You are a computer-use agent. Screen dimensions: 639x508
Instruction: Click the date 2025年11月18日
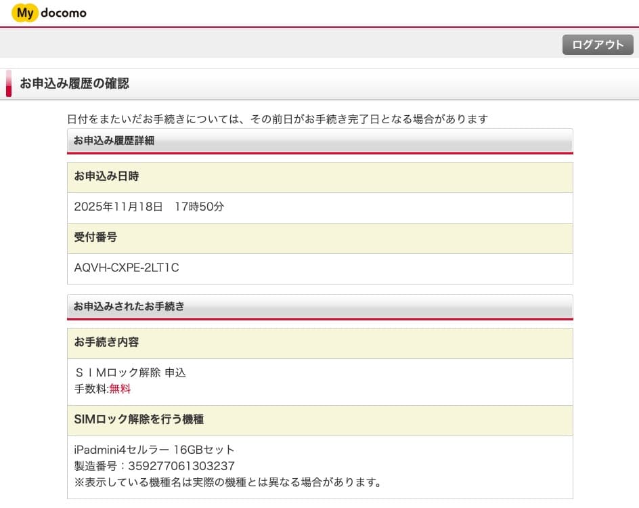118,207
